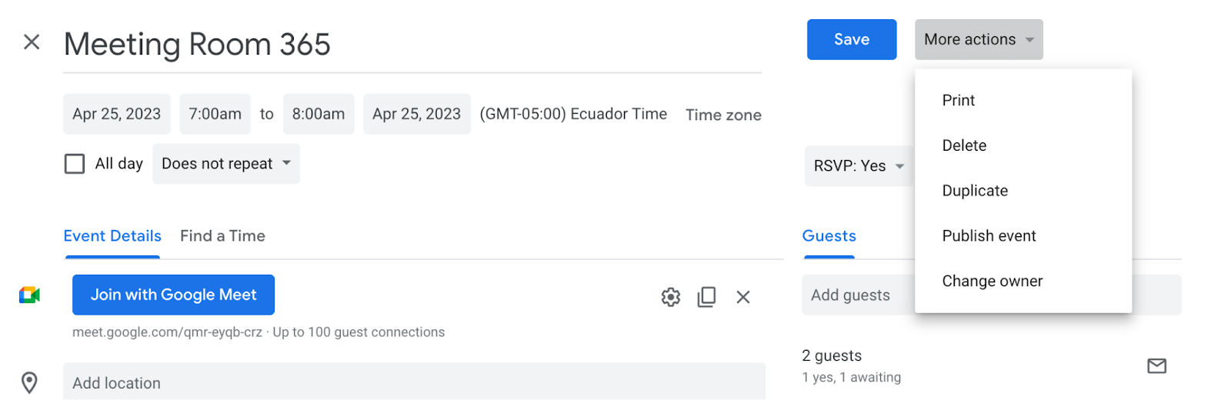Click the Google Meet camera icon
The height and width of the screenshot is (400, 1231).
point(29,295)
